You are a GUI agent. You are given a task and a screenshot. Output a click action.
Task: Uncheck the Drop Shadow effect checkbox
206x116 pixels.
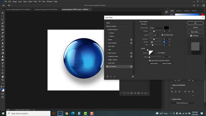(x=107, y=66)
